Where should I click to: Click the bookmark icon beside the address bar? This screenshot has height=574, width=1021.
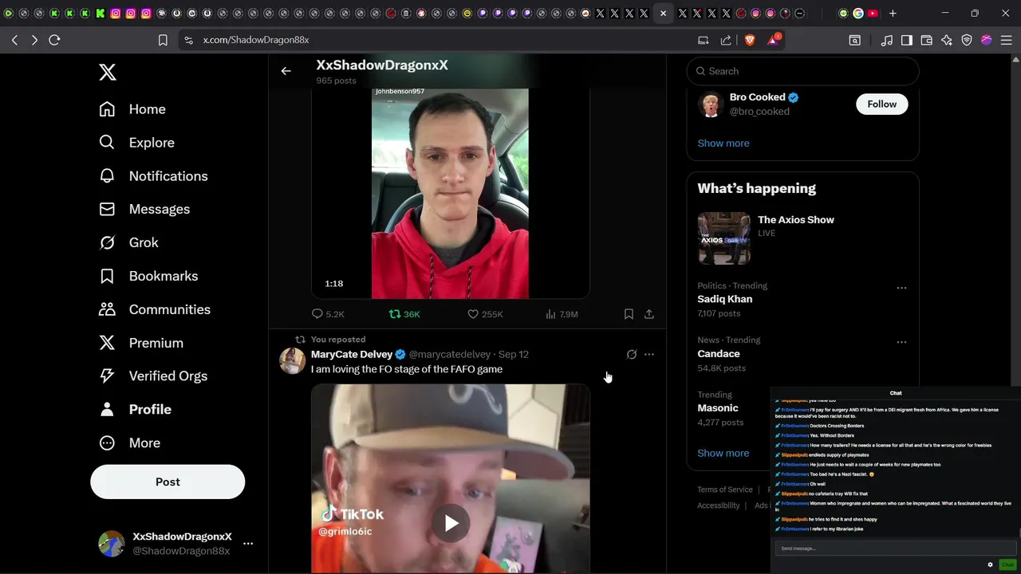[163, 40]
